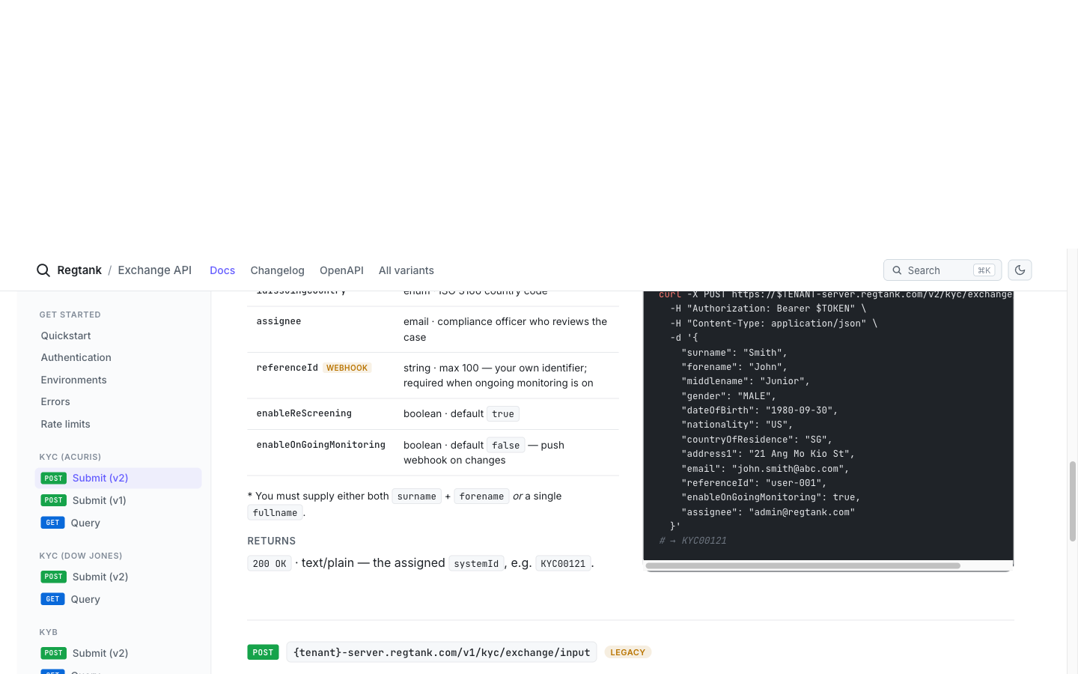This screenshot has width=1078, height=674.
Task: Open the Errors page
Action: 55,402
